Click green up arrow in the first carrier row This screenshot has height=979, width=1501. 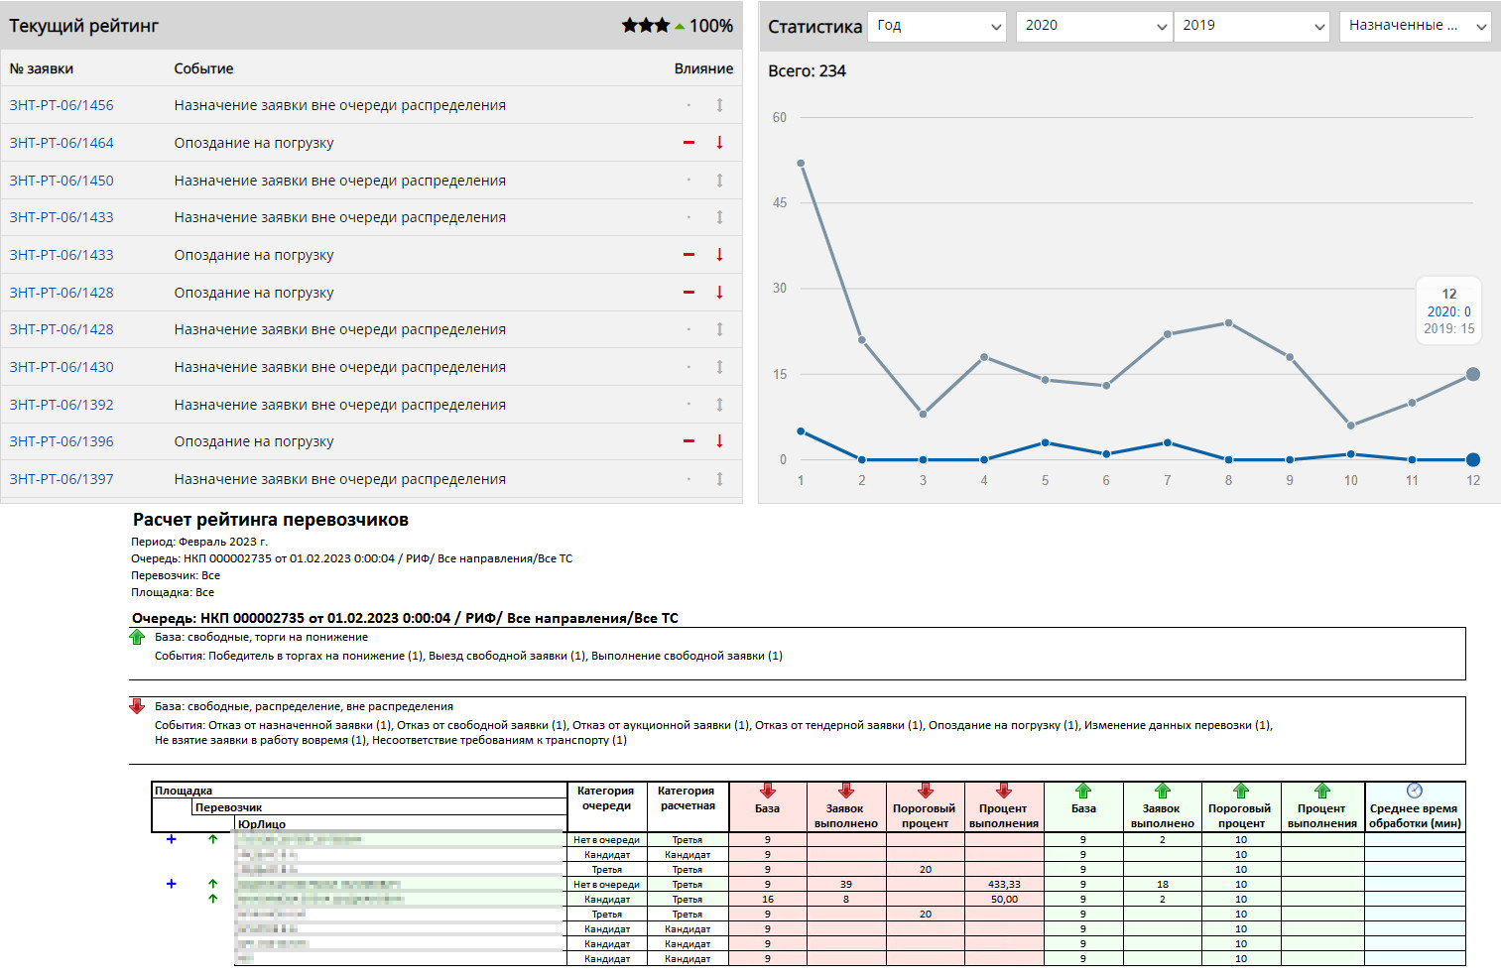click(x=212, y=839)
